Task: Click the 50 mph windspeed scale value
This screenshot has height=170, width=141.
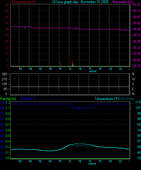Action: tap(7, 5)
